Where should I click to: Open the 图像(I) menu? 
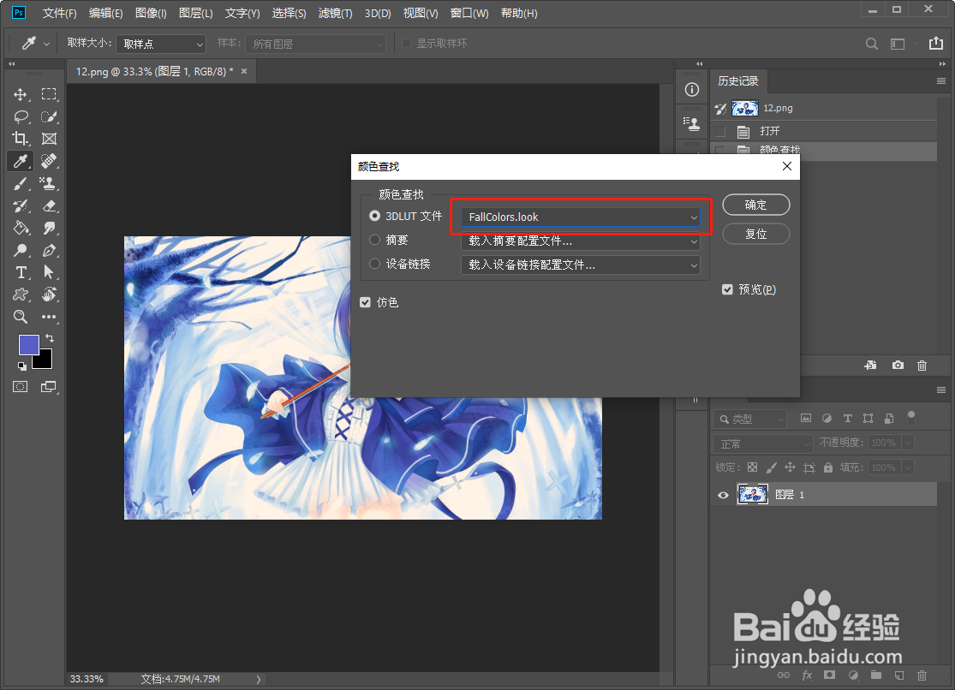pos(151,14)
